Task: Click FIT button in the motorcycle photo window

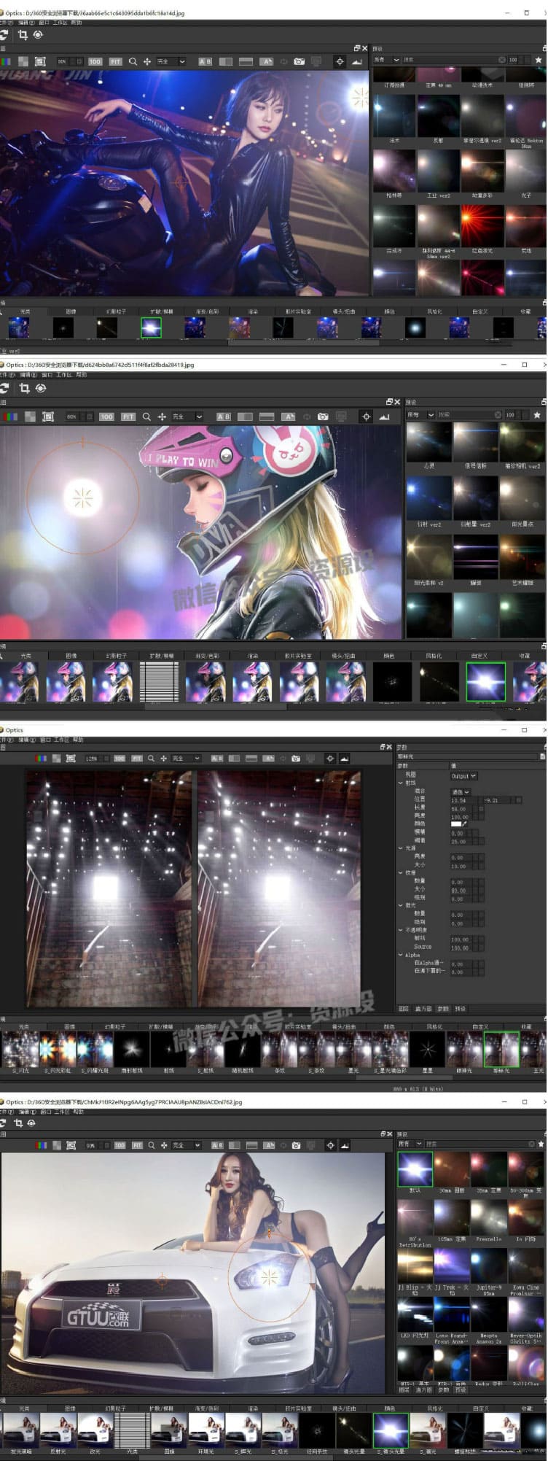Action: point(115,62)
